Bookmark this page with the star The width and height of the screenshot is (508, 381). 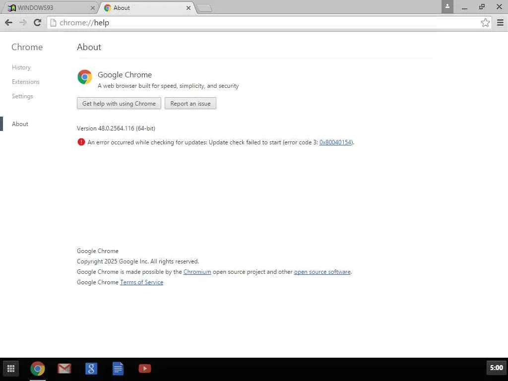click(485, 22)
